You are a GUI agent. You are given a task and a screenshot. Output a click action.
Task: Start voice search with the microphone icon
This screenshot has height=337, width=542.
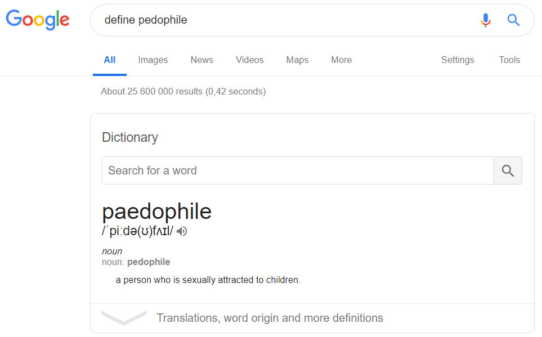point(485,20)
